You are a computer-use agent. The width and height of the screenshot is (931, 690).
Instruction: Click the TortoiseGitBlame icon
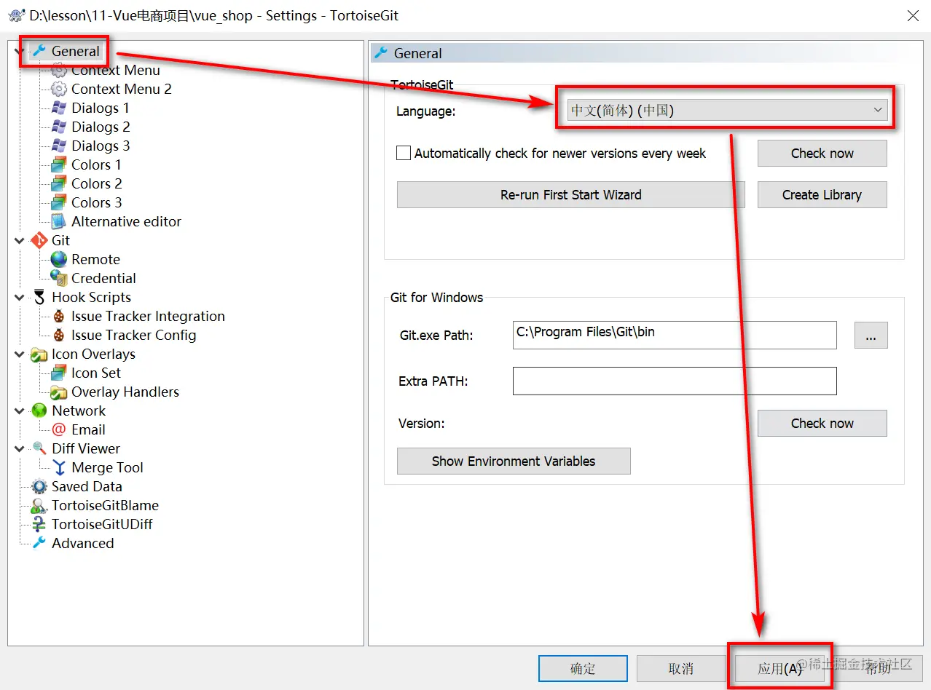coord(39,505)
